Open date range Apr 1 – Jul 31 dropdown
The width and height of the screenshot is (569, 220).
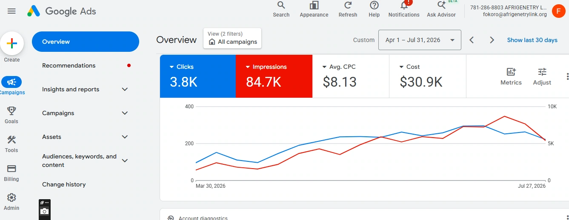pos(420,40)
